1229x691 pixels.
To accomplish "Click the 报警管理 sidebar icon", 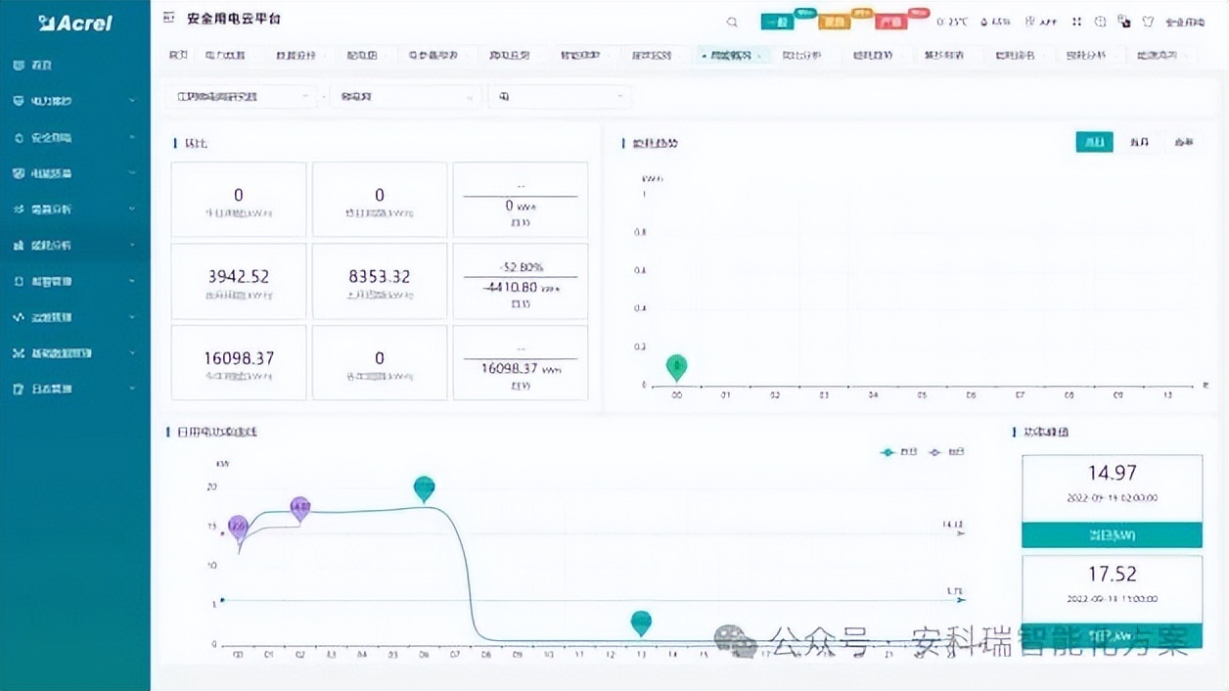I will click(x=19, y=282).
